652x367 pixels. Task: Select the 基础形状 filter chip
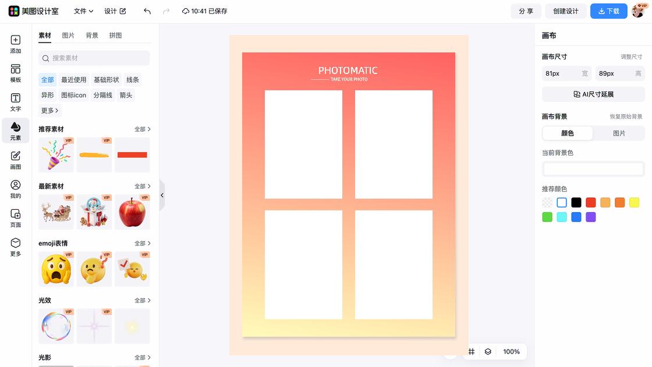click(x=106, y=80)
